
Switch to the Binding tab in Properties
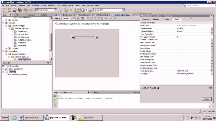tap(156, 19)
